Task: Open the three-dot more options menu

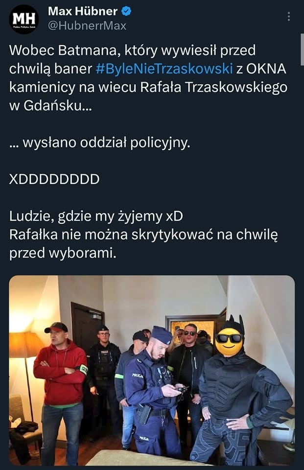Action: pyautogui.click(x=288, y=17)
